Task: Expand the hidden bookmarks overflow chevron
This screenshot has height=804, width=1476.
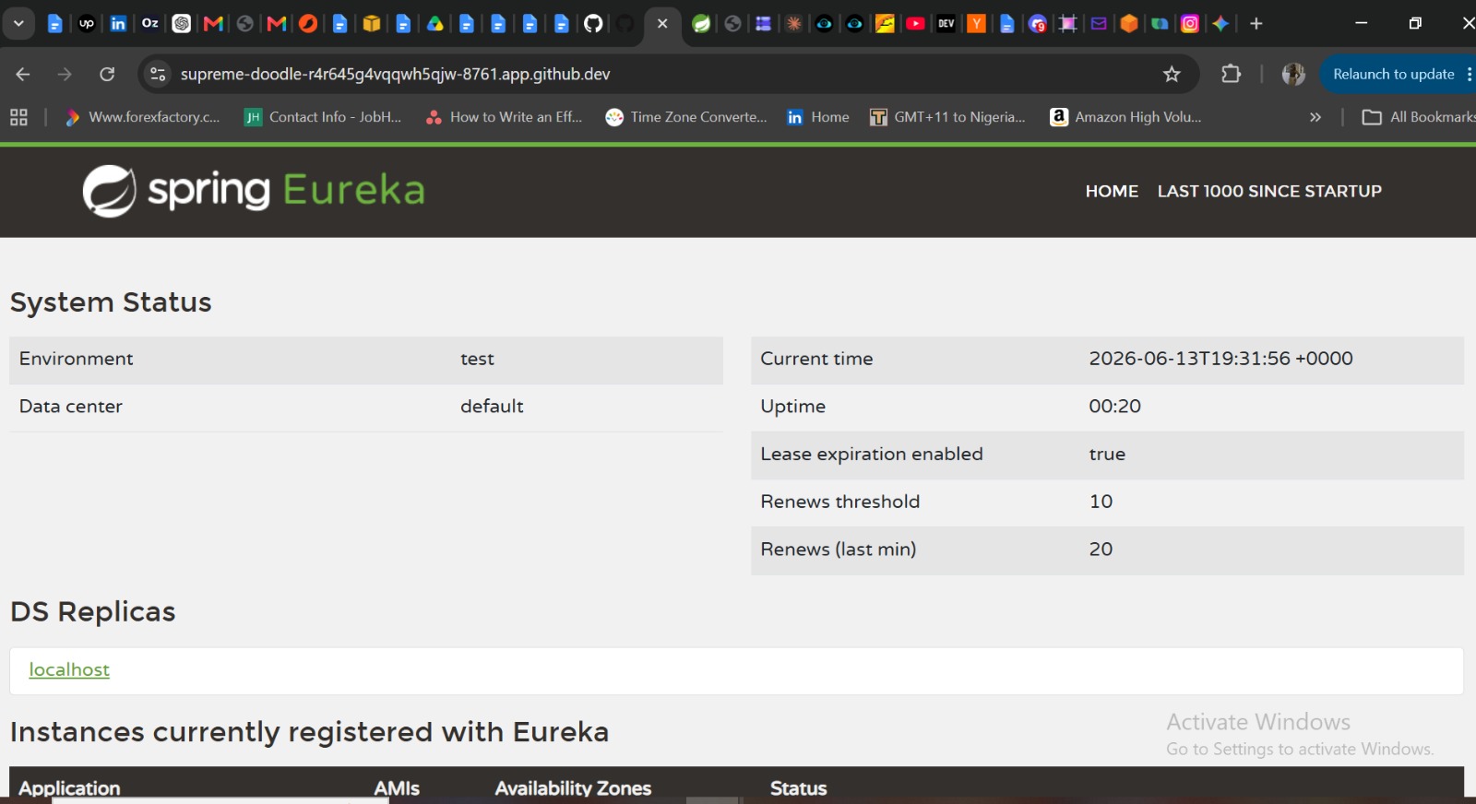Action: pyautogui.click(x=1315, y=117)
